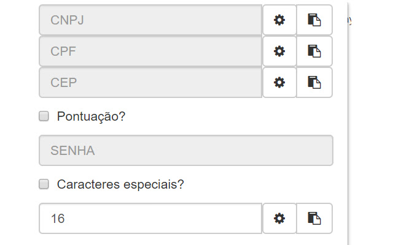This screenshot has width=393, height=245.
Task: Click the gear icon beside the 16 field
Action: click(279, 219)
